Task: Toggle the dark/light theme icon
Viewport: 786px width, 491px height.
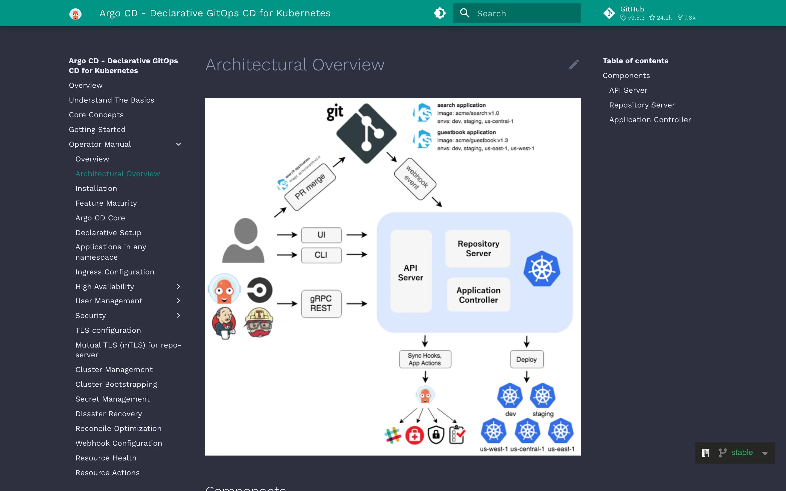Action: (440, 13)
